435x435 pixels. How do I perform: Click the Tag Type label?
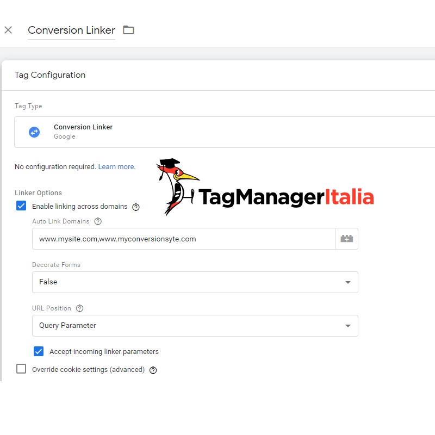coord(28,106)
